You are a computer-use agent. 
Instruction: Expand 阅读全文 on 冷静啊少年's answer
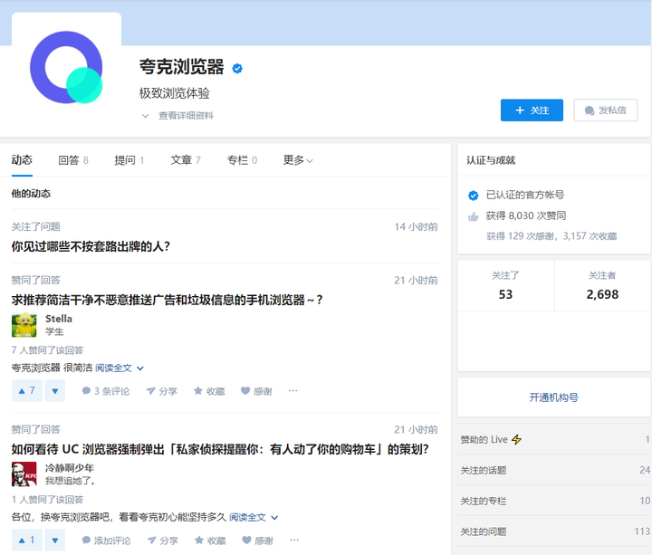click(254, 517)
